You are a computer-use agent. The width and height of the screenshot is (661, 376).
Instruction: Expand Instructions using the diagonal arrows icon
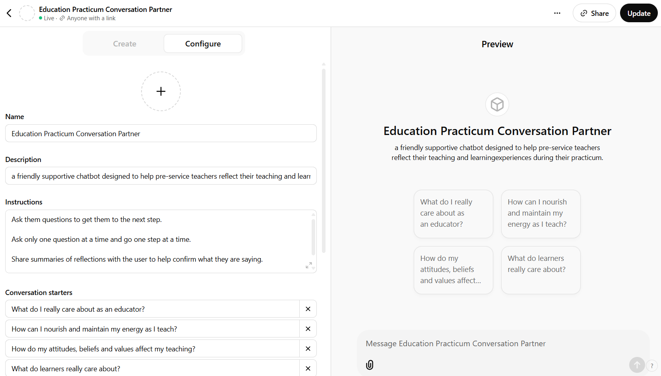309,265
